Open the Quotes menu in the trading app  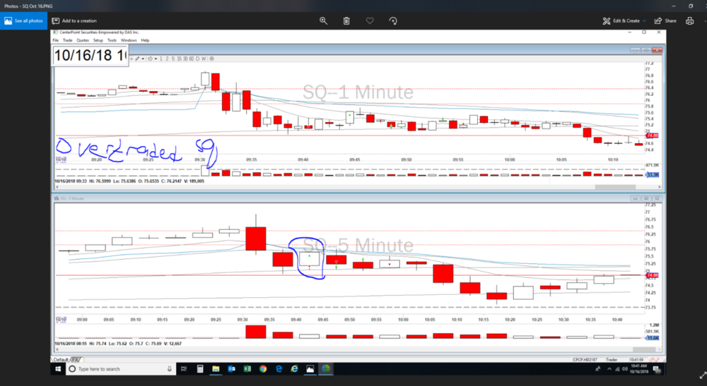click(x=83, y=40)
